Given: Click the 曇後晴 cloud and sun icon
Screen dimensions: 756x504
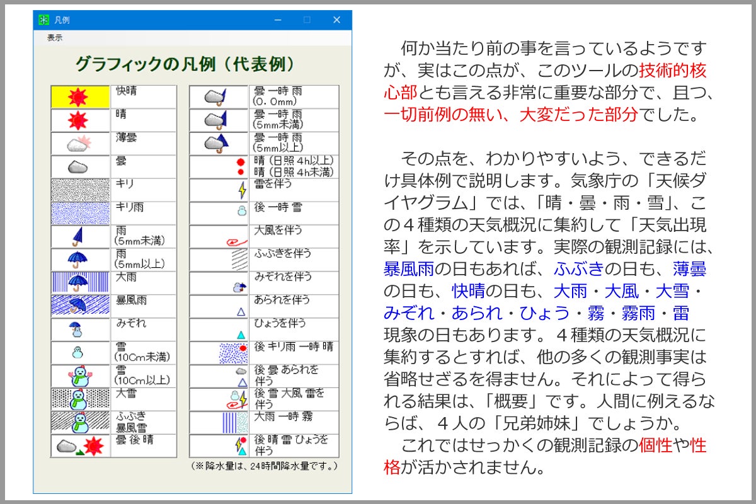Looking at the screenshot, I should [x=80, y=446].
